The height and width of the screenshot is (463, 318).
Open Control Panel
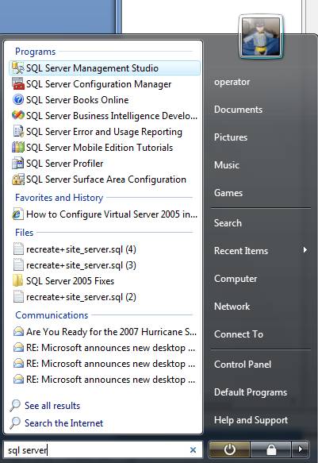pos(243,365)
